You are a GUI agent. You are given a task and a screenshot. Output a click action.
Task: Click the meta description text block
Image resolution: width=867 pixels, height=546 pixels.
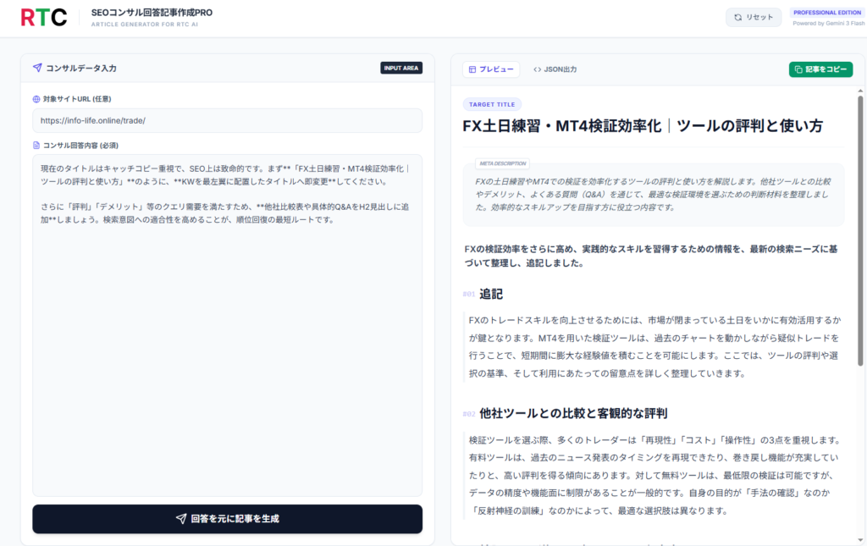click(653, 194)
